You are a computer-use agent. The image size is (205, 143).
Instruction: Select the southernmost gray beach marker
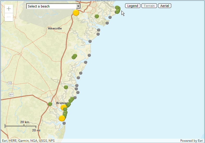(64, 123)
